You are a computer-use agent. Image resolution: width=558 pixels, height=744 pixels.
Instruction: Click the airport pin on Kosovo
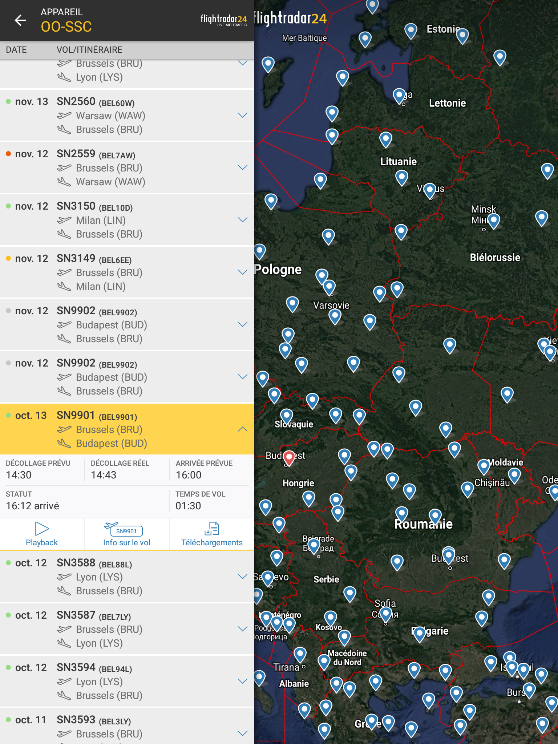[x=331, y=618]
